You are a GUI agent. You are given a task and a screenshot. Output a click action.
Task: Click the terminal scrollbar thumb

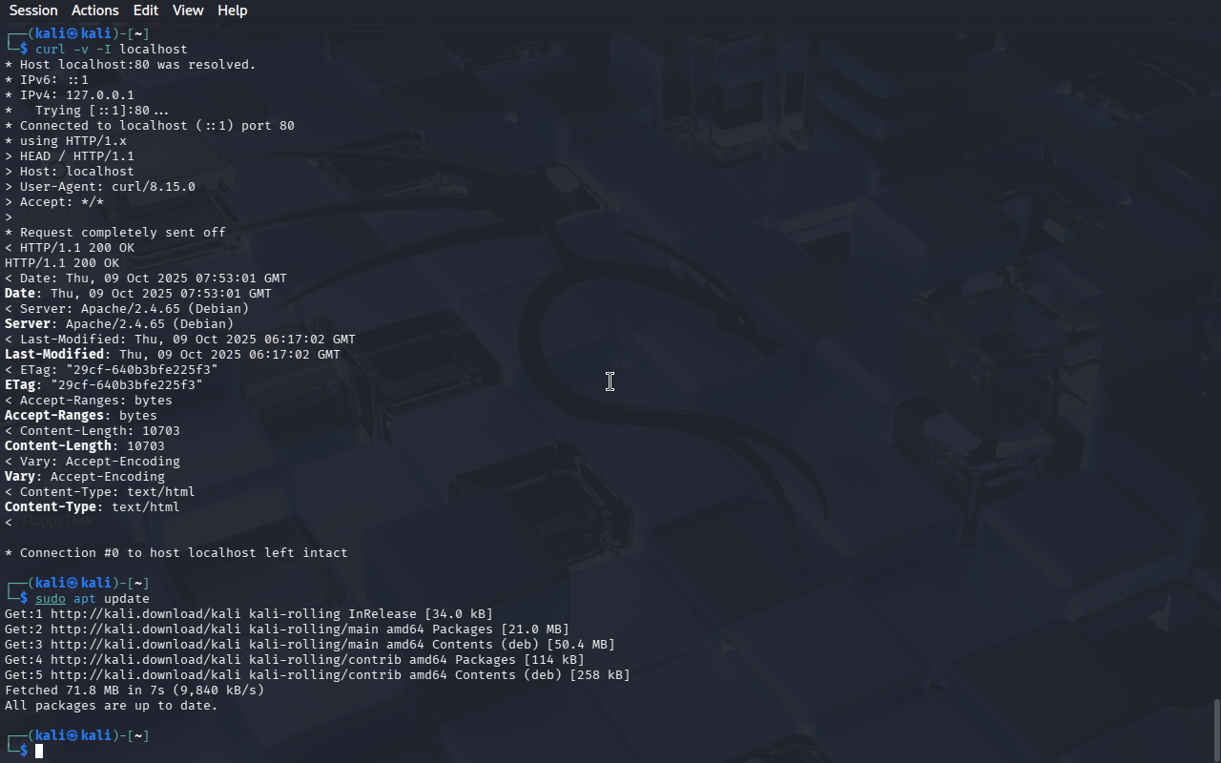coord(1216,730)
